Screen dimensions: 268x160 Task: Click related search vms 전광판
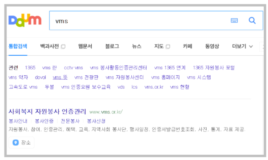pyautogui.click(x=86, y=77)
